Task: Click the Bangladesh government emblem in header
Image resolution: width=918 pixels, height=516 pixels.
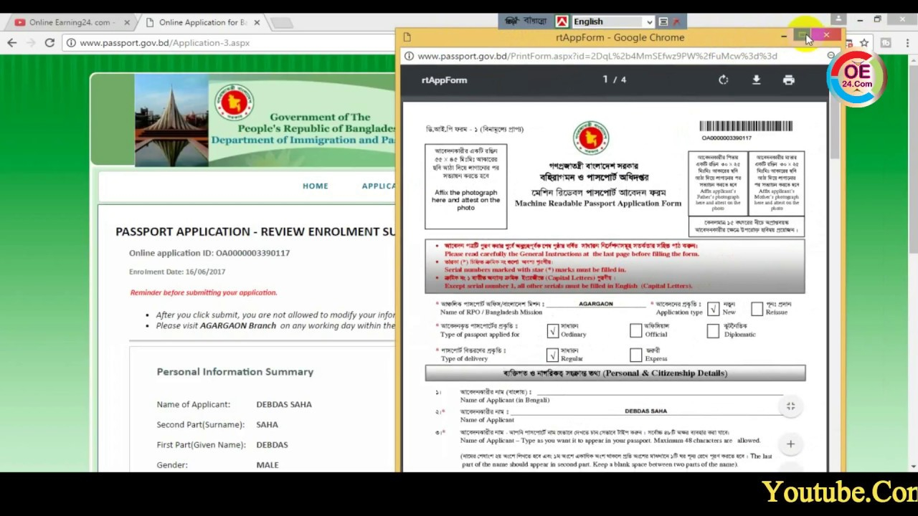Action: pos(234,102)
